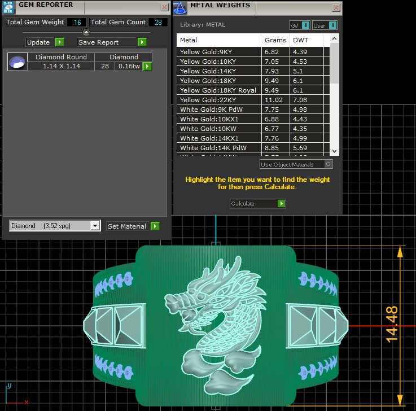Select the White Gold:10KW row

point(253,128)
